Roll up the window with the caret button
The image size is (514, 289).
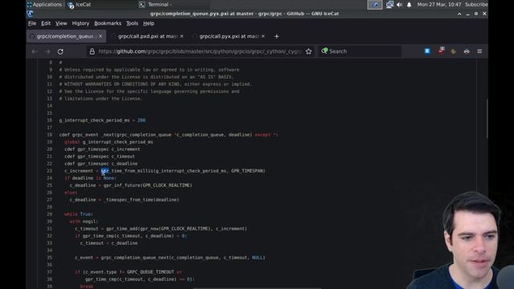[459, 14]
